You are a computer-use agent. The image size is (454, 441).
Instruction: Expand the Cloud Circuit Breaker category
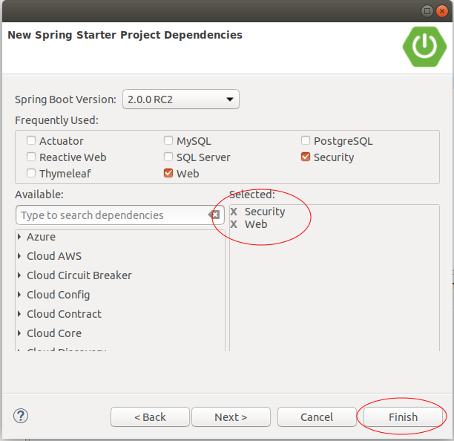pyautogui.click(x=19, y=275)
